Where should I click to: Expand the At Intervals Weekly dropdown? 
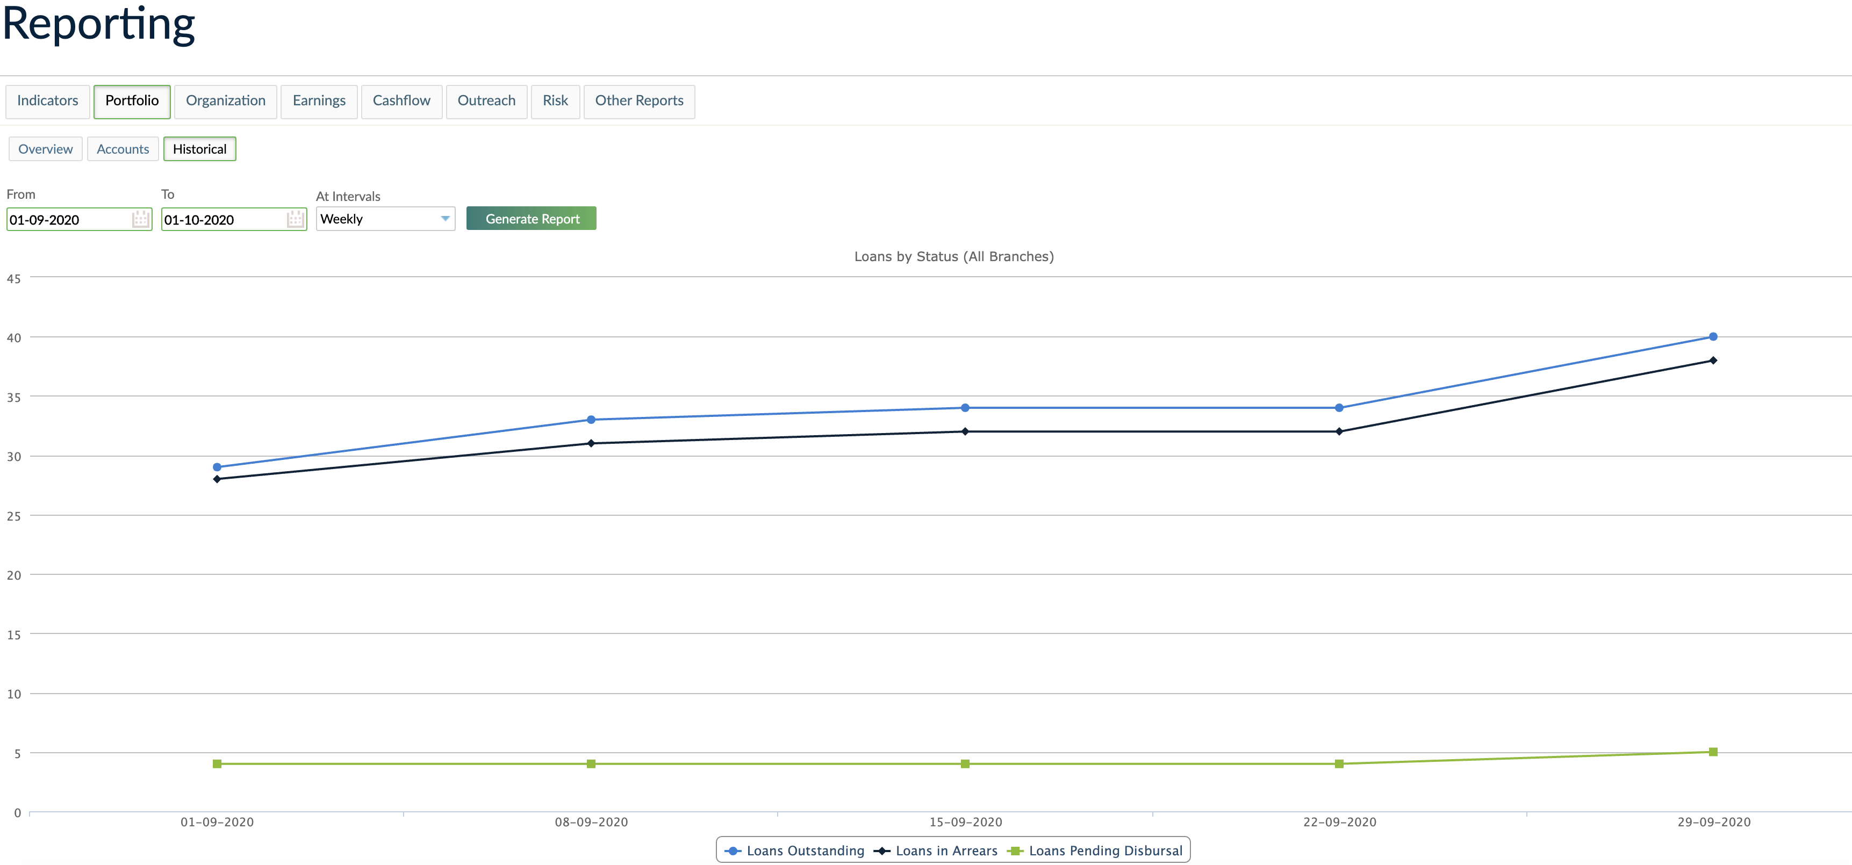pos(385,219)
